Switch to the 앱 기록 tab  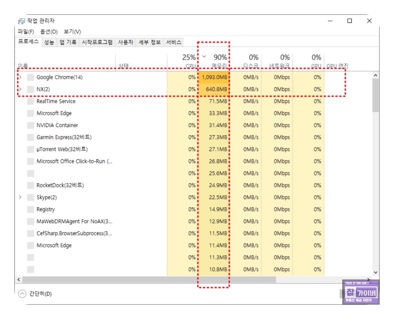pos(68,42)
